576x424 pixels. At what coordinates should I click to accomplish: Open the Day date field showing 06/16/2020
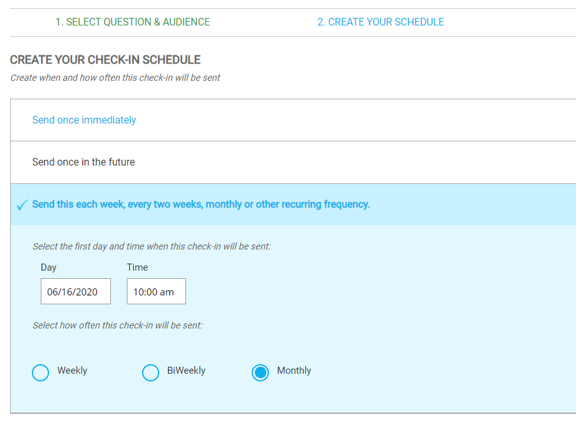[75, 291]
